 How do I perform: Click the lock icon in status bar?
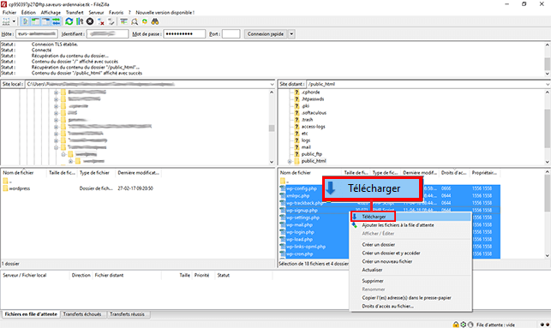click(456, 325)
